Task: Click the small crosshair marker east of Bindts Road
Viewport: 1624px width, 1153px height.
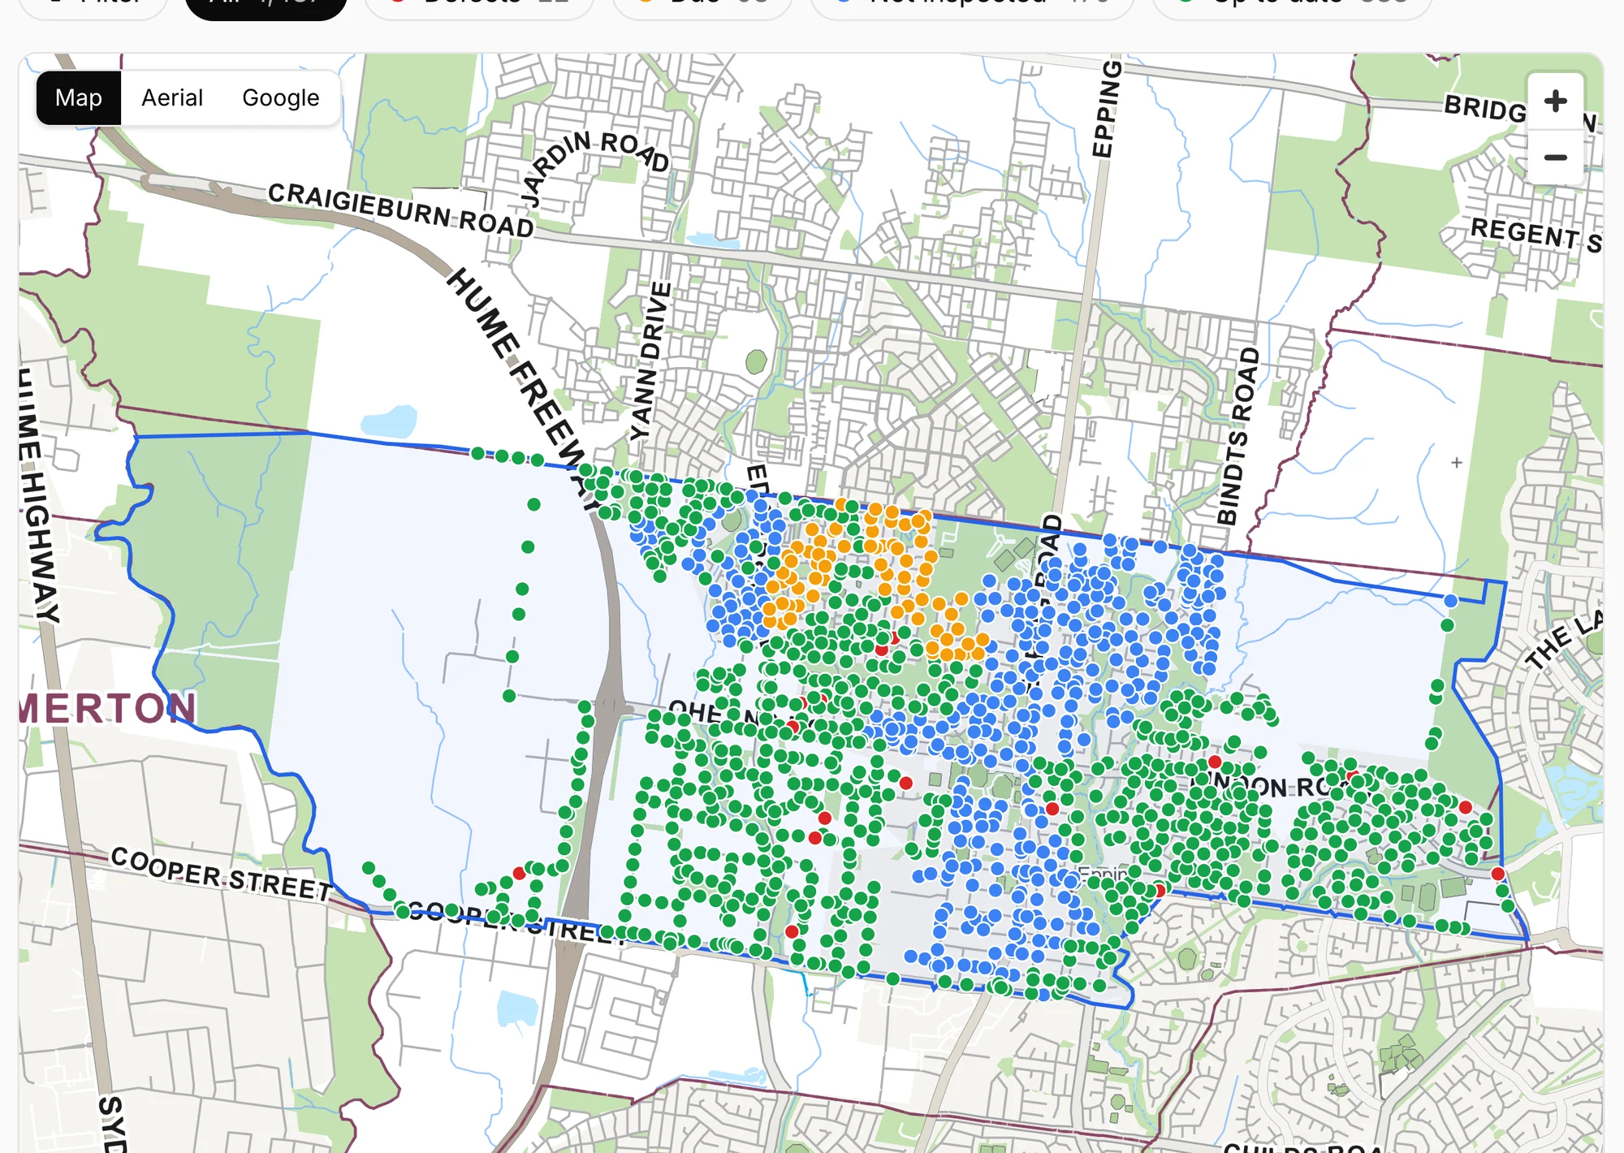Action: 1457,462
